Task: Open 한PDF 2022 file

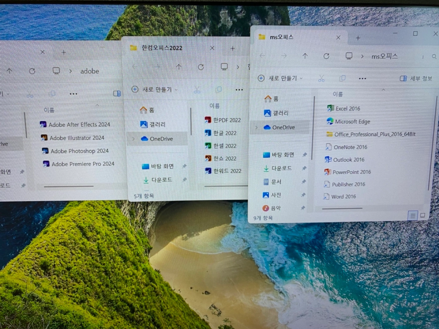Action: point(223,120)
